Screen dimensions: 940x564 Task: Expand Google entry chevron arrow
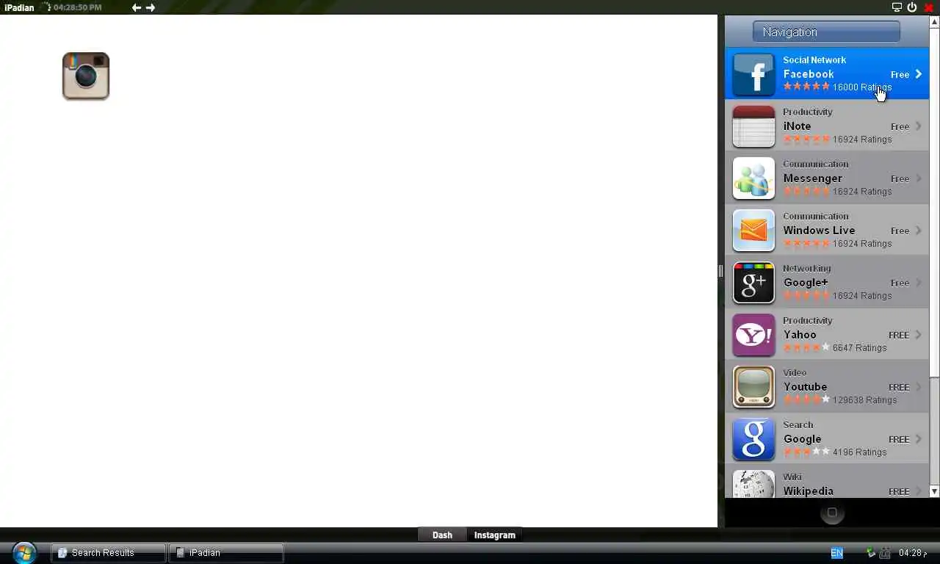point(918,439)
